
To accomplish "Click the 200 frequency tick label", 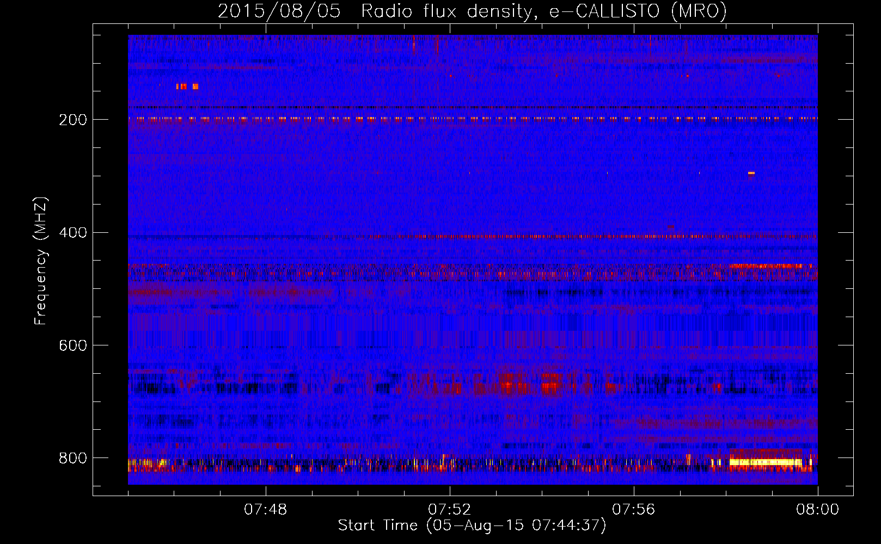I will coord(73,120).
